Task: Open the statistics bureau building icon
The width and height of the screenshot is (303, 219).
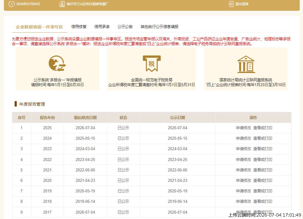Action: tap(246, 64)
